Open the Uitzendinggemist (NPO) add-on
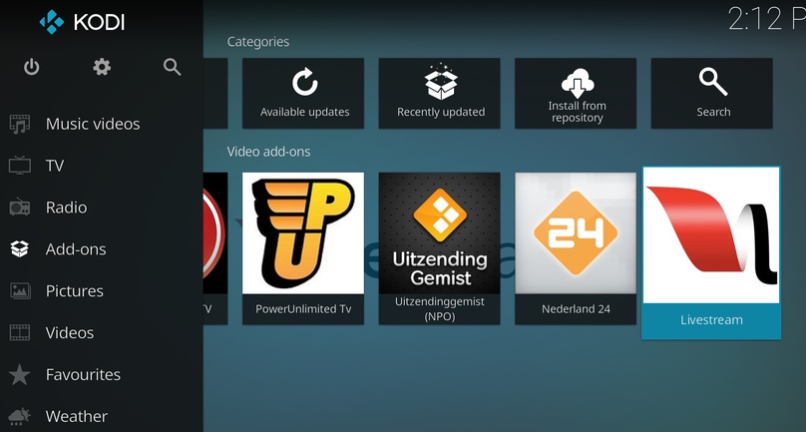806x432 pixels. 440,248
